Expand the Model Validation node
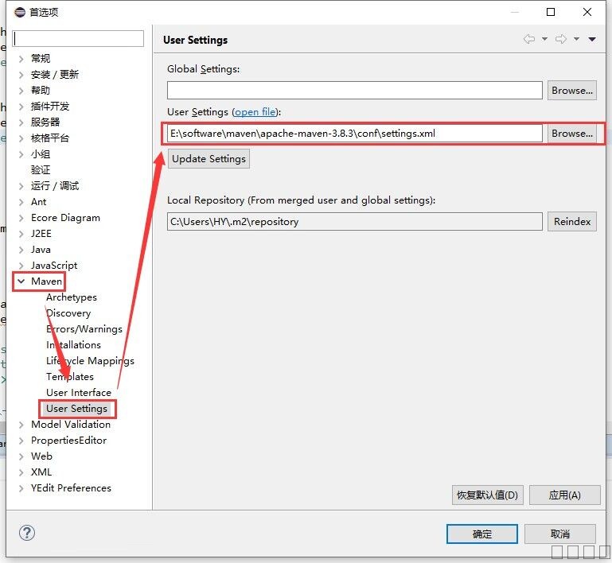Image resolution: width=612 pixels, height=563 pixels. (x=21, y=425)
